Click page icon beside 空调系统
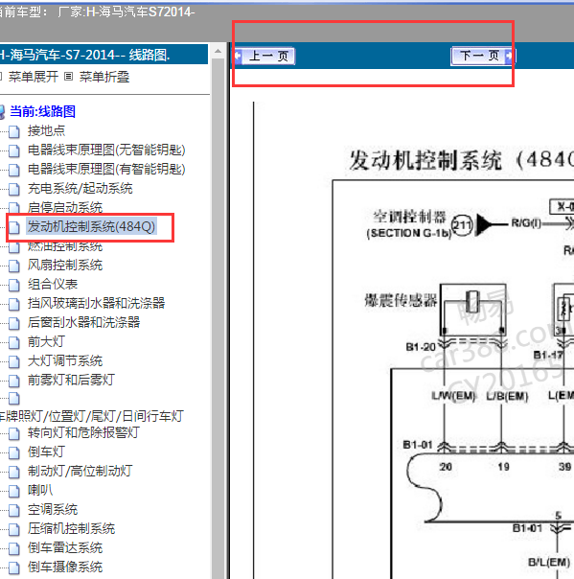574x579 pixels. click(14, 510)
